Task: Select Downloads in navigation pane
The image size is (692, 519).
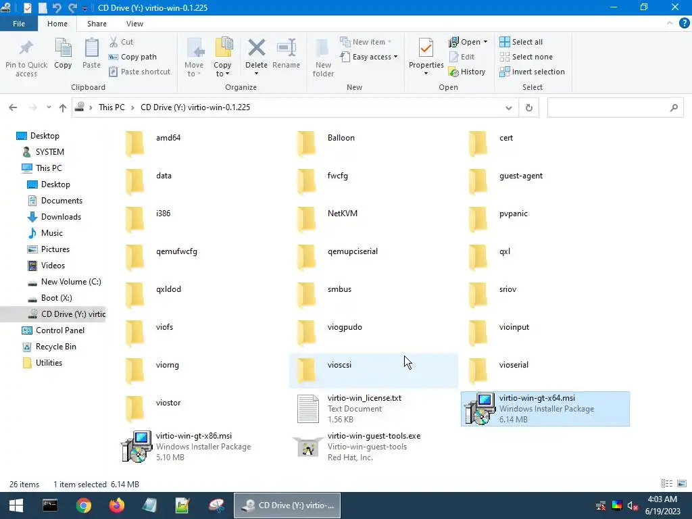Action: coord(61,217)
